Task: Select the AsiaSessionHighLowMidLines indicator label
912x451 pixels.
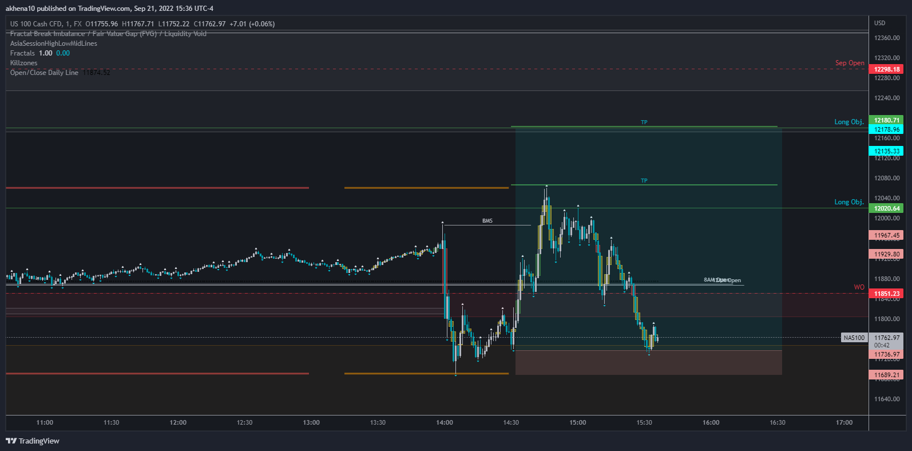Action: tap(54, 43)
